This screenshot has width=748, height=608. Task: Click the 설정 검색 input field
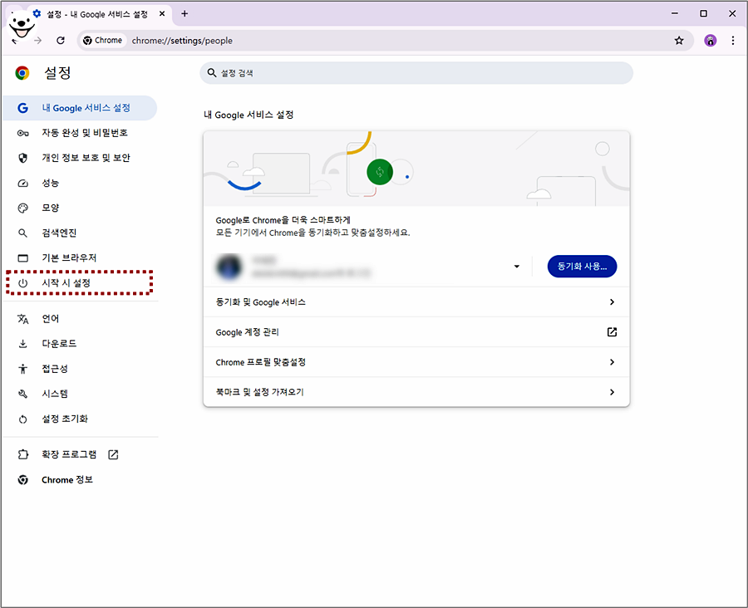(x=416, y=73)
